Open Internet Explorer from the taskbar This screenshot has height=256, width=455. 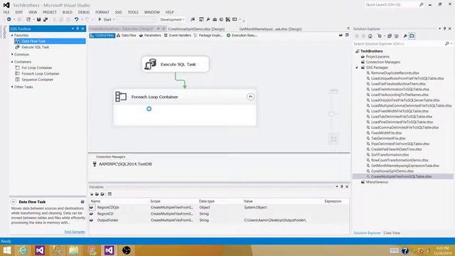pos(23,250)
